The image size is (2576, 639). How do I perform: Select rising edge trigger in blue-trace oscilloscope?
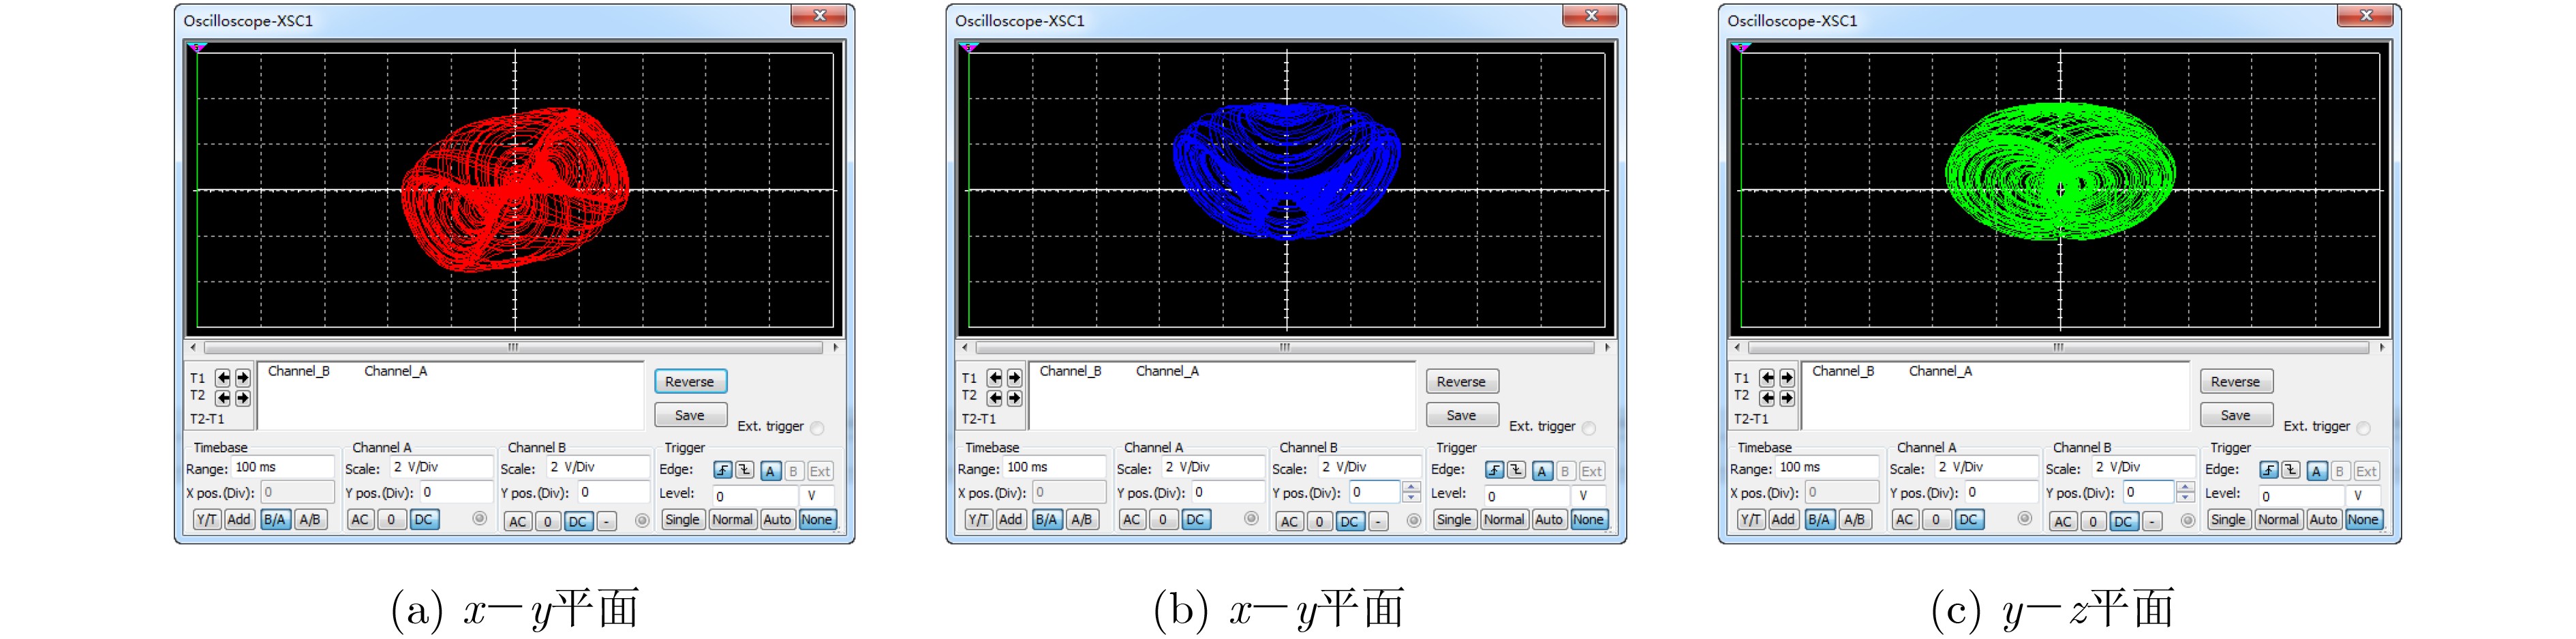point(1495,471)
